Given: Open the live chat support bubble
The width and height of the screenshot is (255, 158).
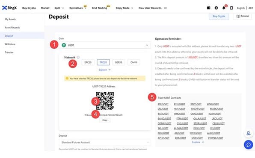Looking at the screenshot, I should pyautogui.click(x=248, y=144).
